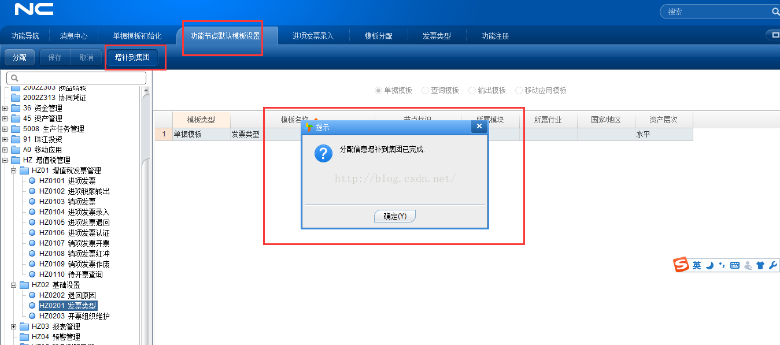
Task: Select the 输出模板 radio button
Action: [x=472, y=90]
